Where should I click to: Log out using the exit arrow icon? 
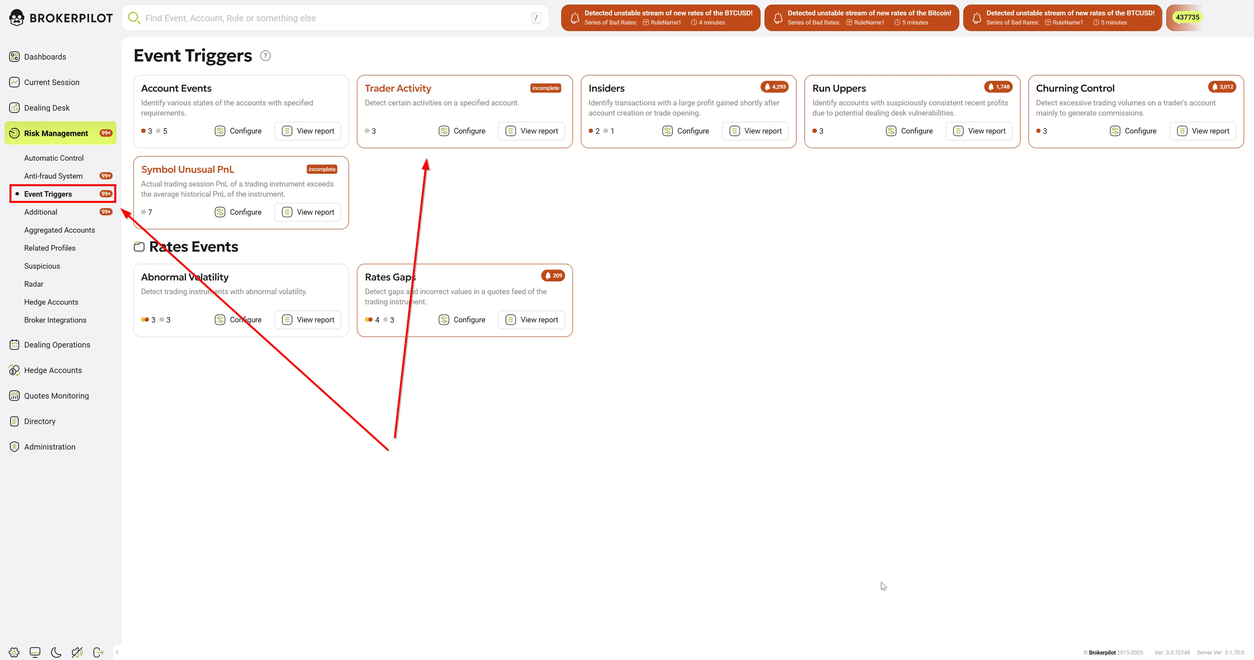(x=98, y=652)
